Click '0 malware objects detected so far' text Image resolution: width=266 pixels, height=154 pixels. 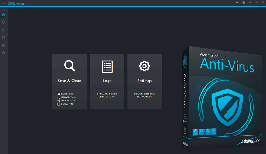pos(107,95)
